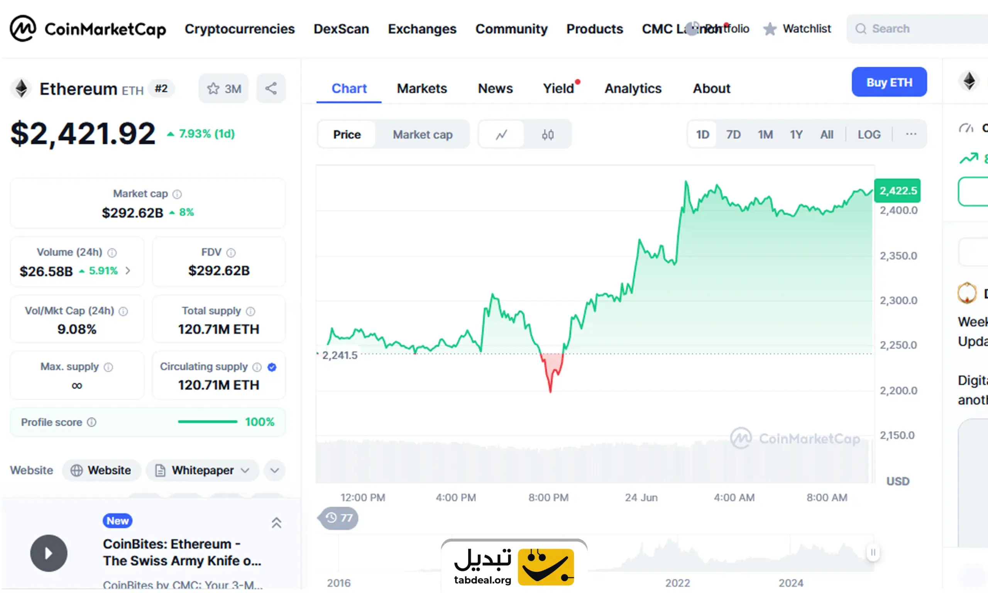Screen dimensions: 988x593
Task: Select the 7D time range
Action: [733, 135]
